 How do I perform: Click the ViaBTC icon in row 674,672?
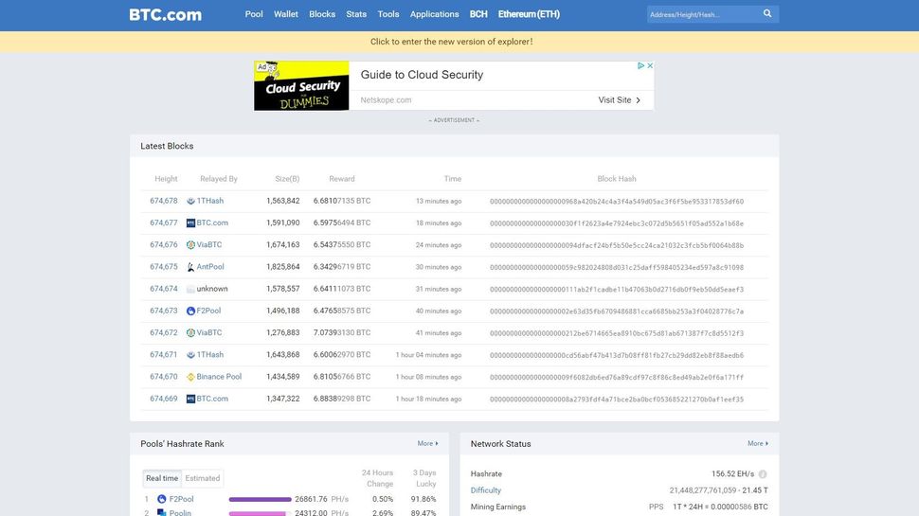click(x=190, y=332)
